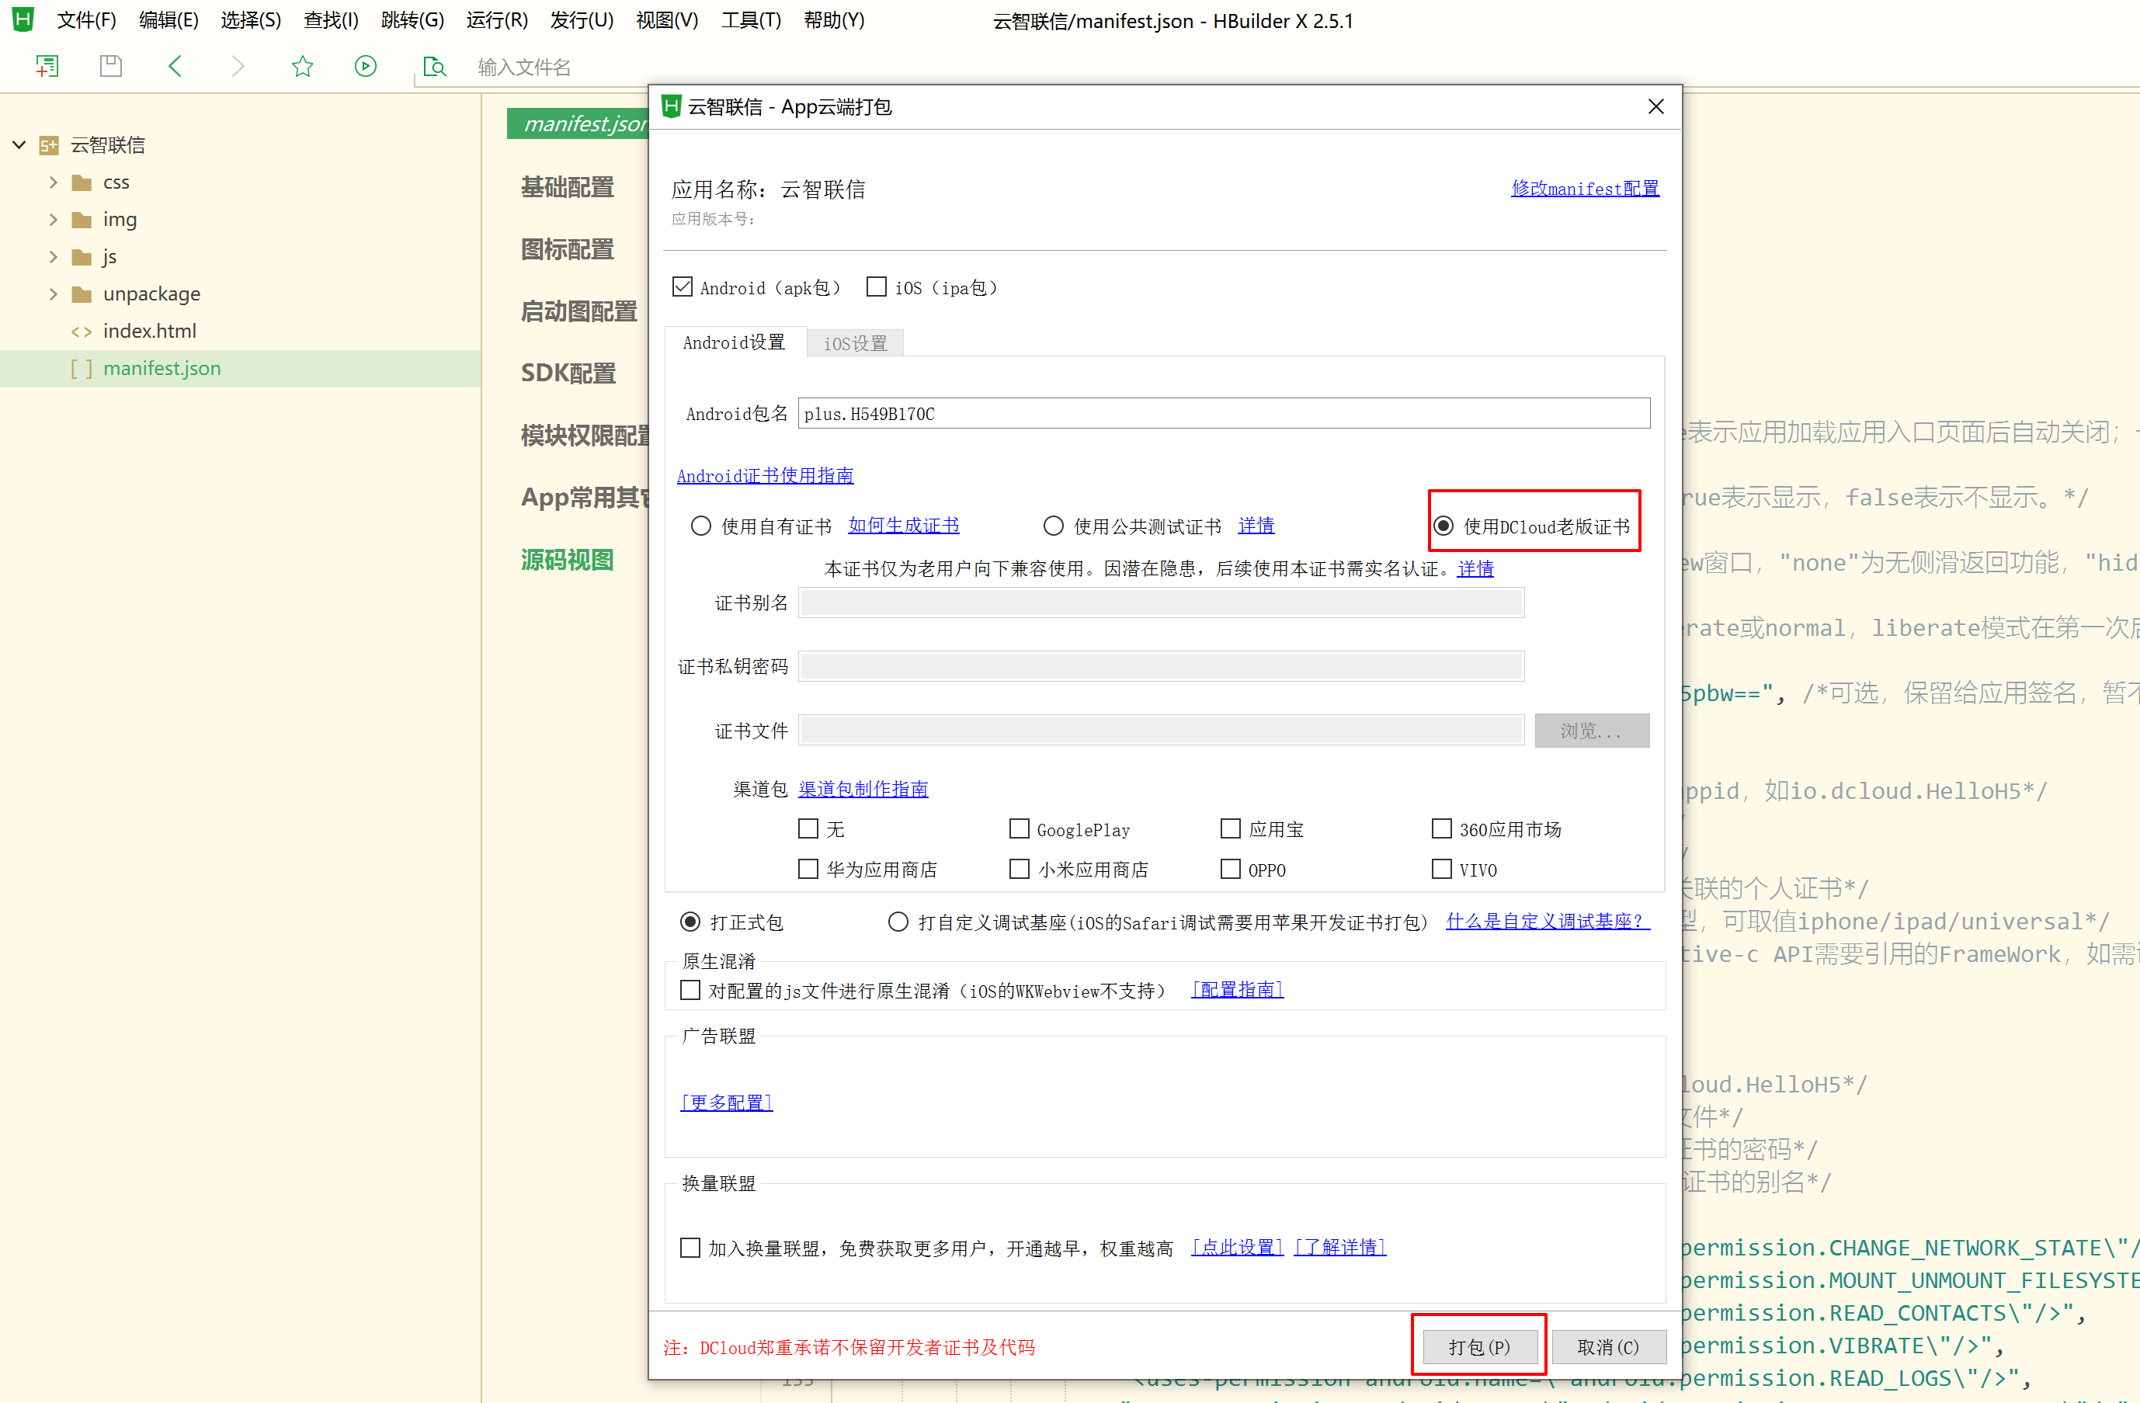Click the forward navigation arrow icon
The width and height of the screenshot is (2140, 1403).
[x=238, y=66]
